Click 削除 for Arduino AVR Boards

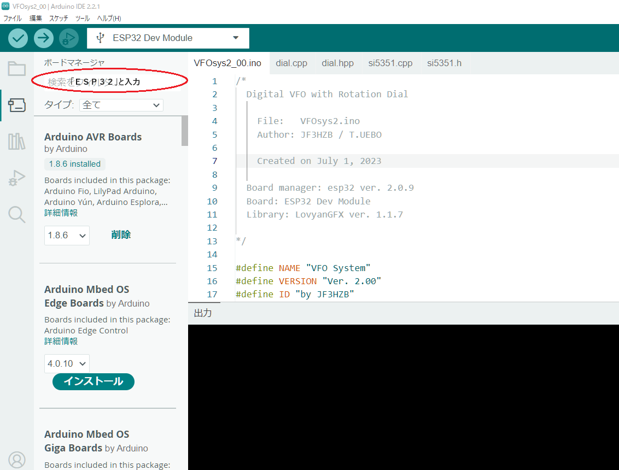point(121,235)
